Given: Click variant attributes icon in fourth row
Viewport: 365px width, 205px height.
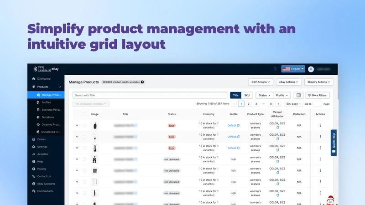Looking at the screenshot, I should (277, 161).
